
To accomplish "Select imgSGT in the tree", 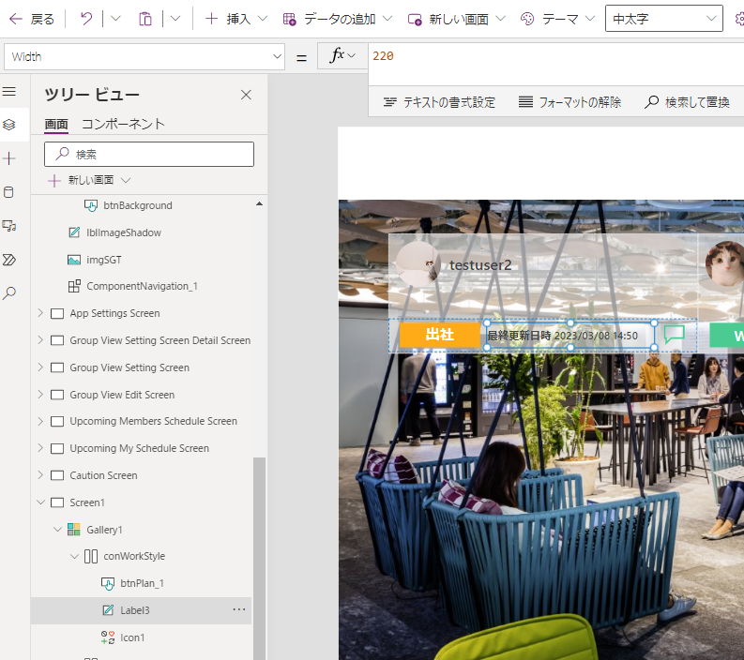I will [x=103, y=260].
